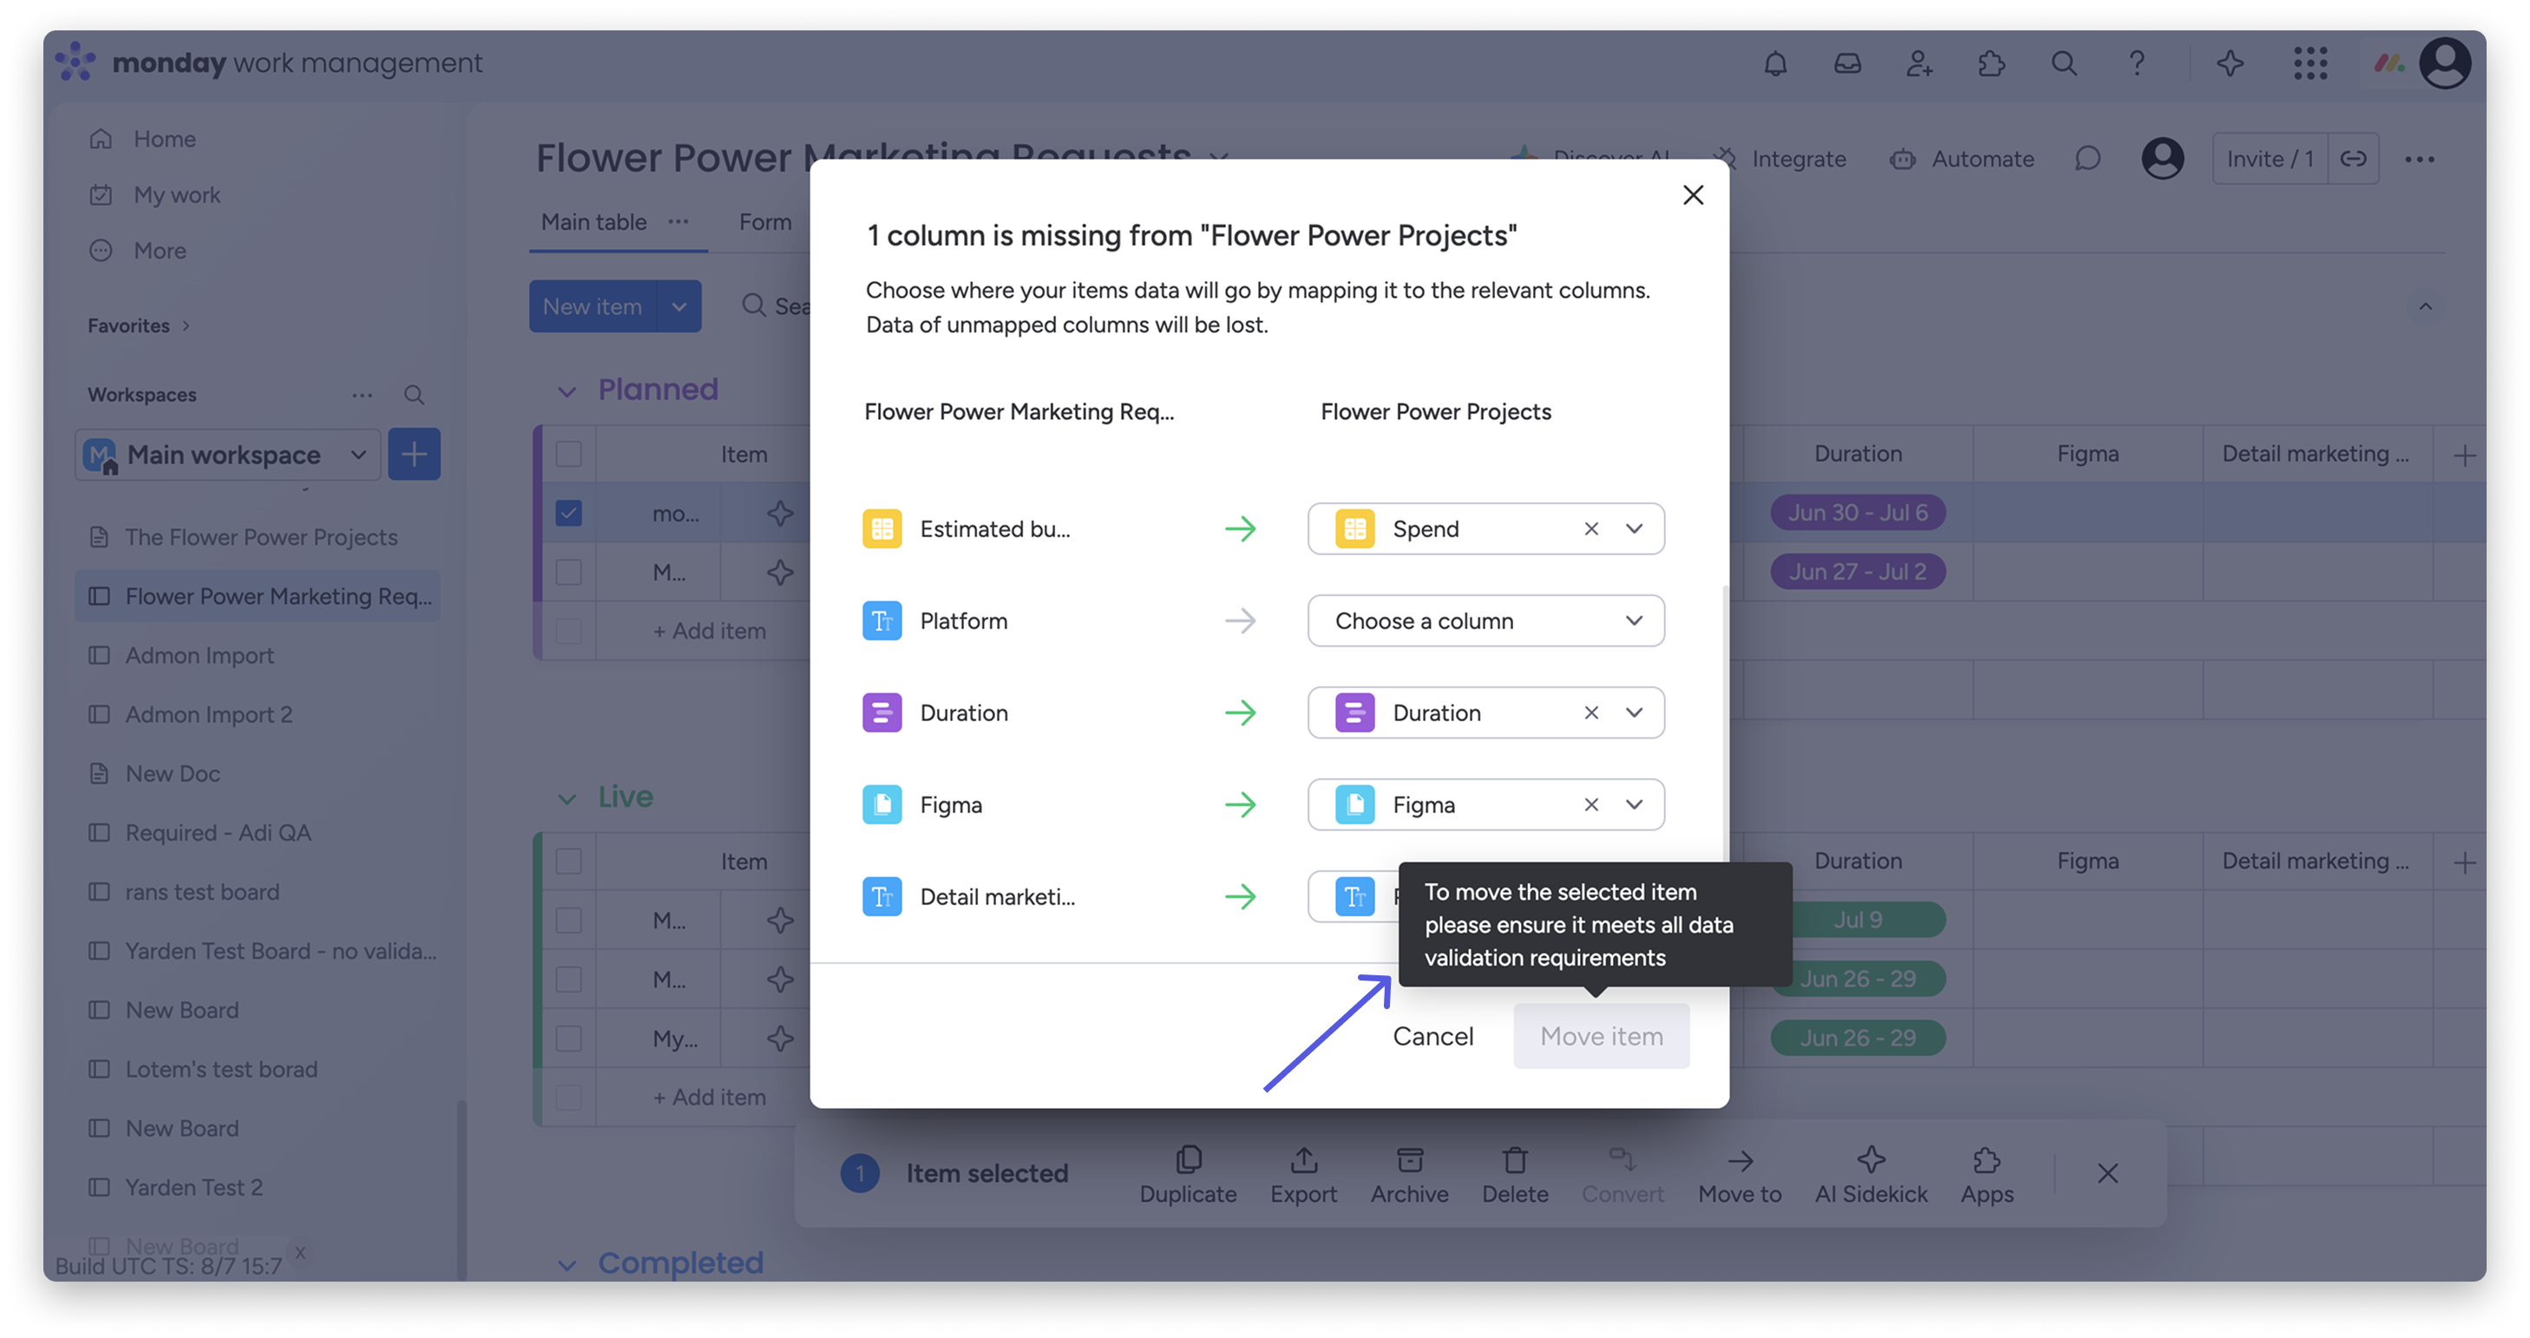The image size is (2530, 1338).
Task: Open the Spend mapping dropdown
Action: (x=1633, y=529)
